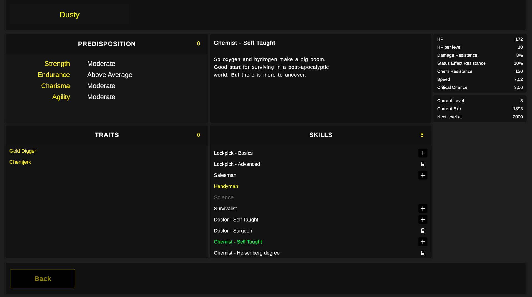Click the plus icon for Chemist - Self Taught

(423, 242)
